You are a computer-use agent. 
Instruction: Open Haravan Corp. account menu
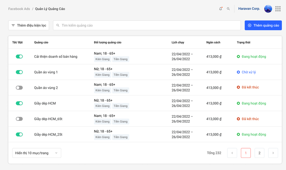[249, 9]
